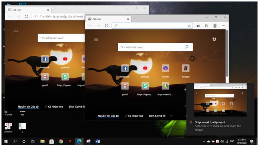Launch File Explorer from the taskbar

pyautogui.click(x=42, y=141)
